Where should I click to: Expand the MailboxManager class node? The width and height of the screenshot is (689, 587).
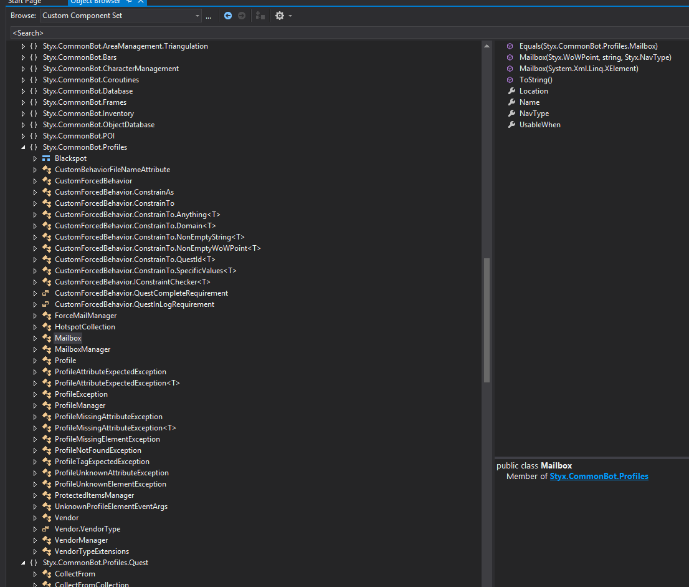click(x=35, y=349)
